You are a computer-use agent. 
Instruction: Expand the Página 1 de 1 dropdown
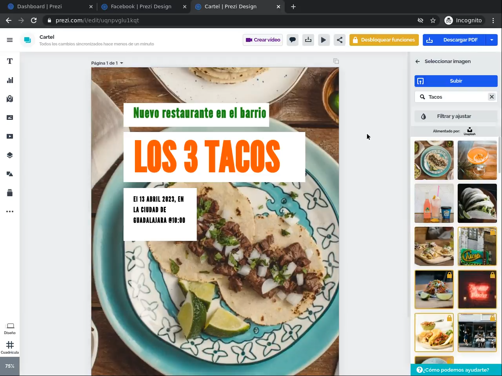tap(107, 63)
